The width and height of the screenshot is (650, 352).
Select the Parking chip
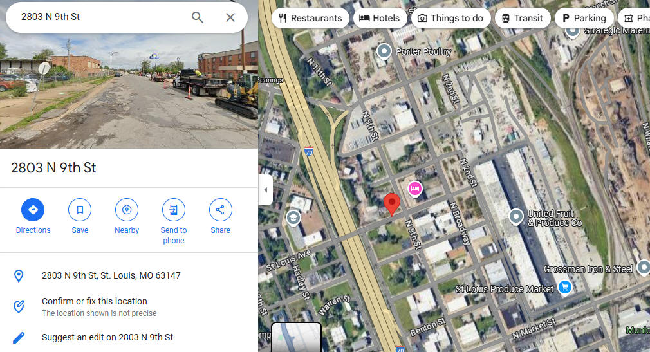point(584,18)
